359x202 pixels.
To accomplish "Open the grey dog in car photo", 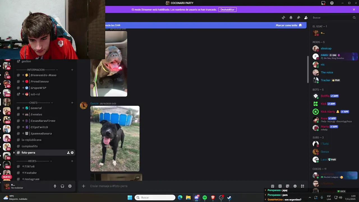I will [x=109, y=64].
